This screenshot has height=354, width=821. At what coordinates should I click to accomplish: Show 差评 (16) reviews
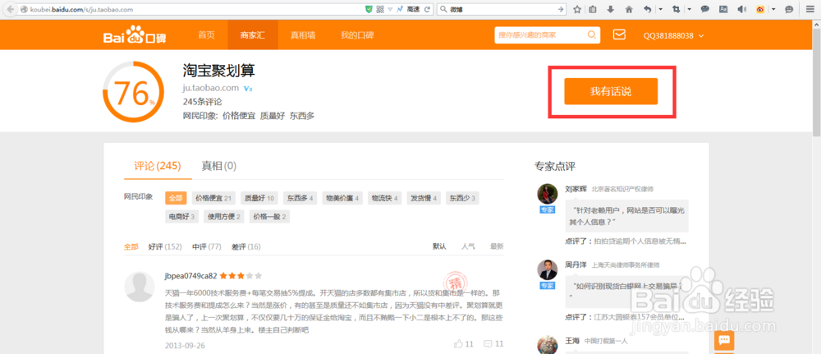[246, 246]
